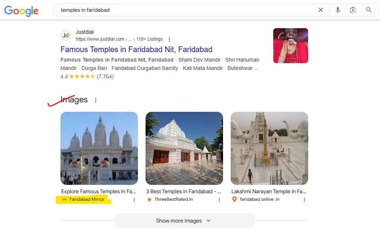Open 3 Best Temples in Faridabad link
Image resolution: width=380 pixels, height=240 pixels.
pyautogui.click(x=184, y=191)
